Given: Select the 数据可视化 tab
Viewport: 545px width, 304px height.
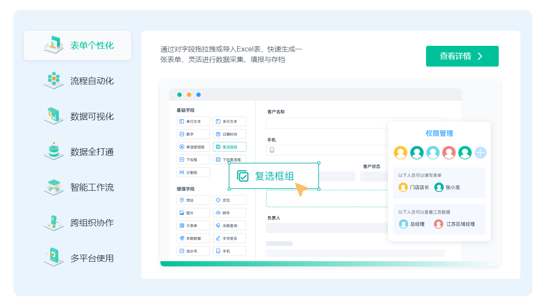Looking at the screenshot, I should pos(77,116).
